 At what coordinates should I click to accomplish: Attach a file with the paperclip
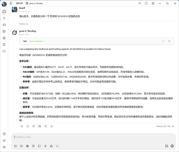point(45,146)
